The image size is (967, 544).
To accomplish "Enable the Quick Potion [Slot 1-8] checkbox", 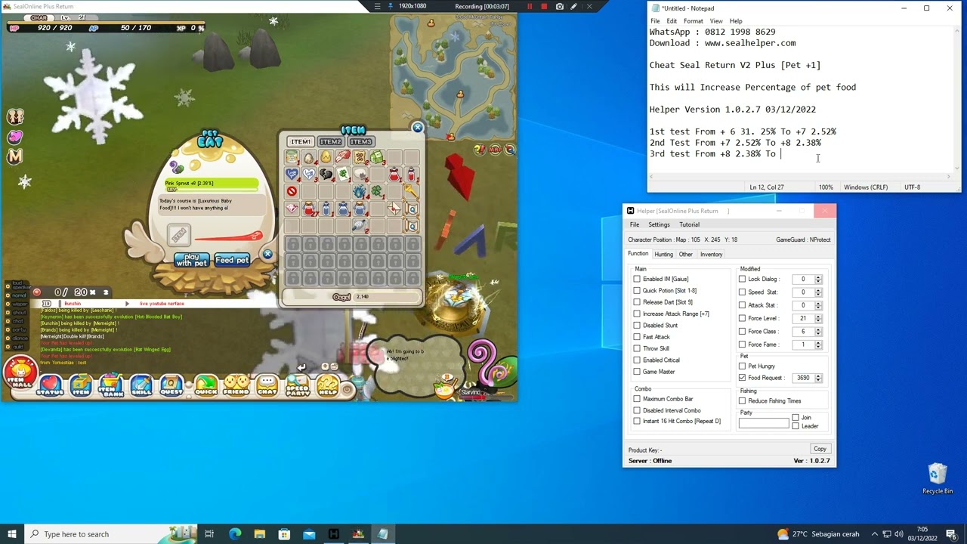I will pos(637,290).
